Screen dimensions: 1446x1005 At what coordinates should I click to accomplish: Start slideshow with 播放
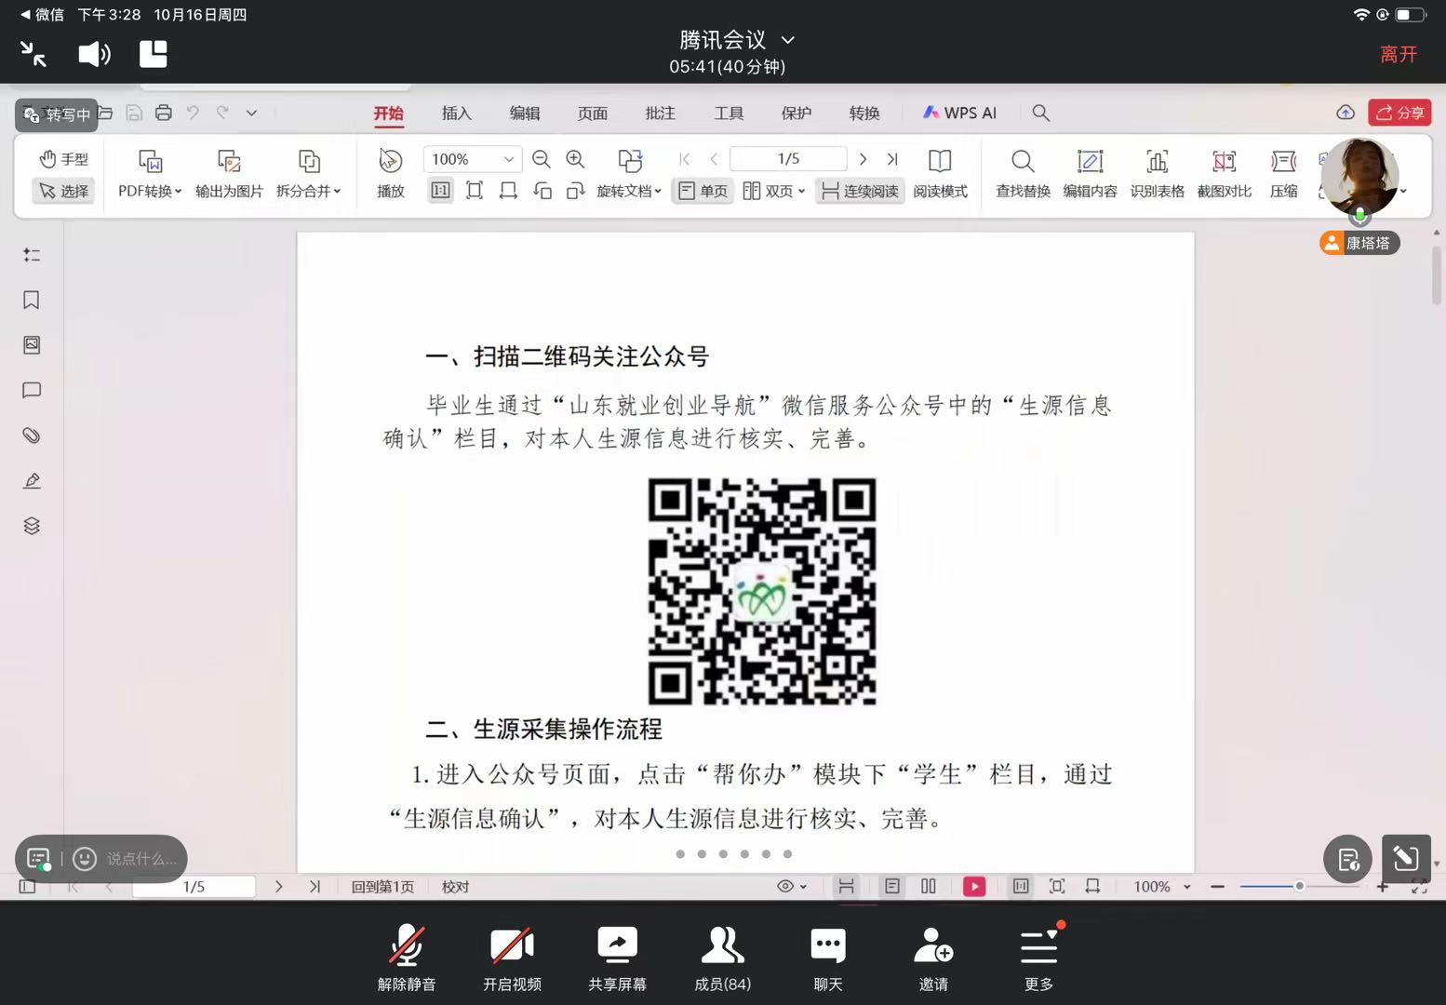coord(391,174)
